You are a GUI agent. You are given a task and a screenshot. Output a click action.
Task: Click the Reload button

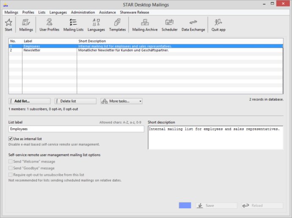pos(262,206)
